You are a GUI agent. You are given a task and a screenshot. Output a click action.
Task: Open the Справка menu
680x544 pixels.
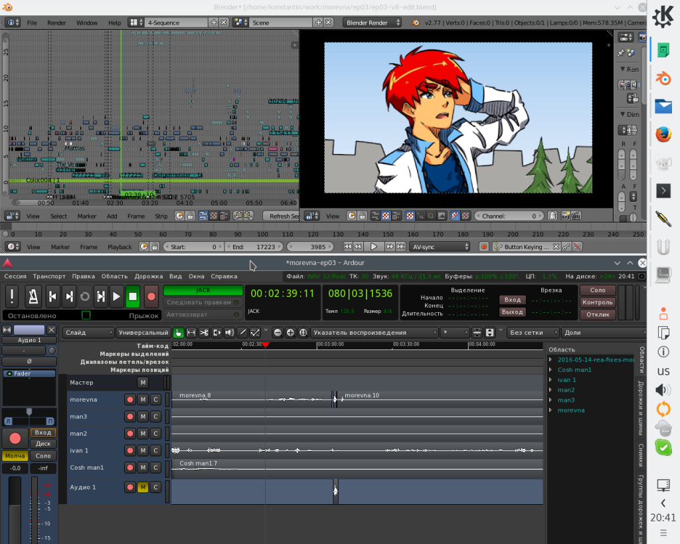pyautogui.click(x=224, y=276)
